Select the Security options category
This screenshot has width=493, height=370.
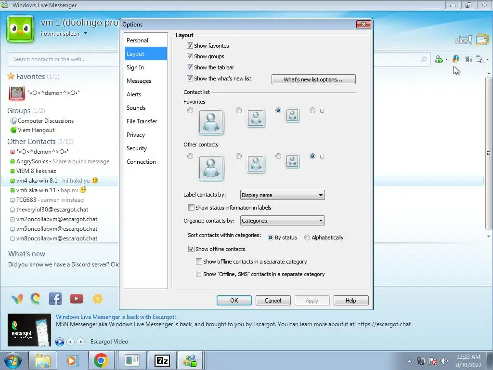point(145,148)
